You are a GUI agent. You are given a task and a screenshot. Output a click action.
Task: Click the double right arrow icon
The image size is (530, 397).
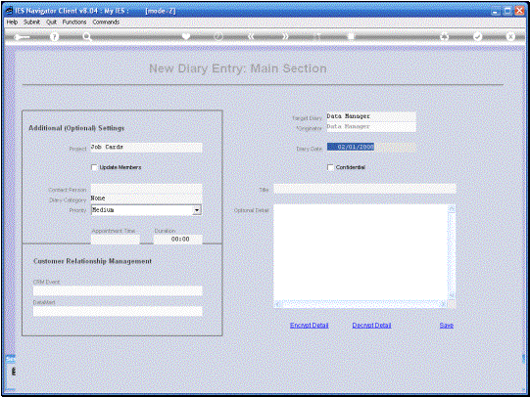click(286, 36)
